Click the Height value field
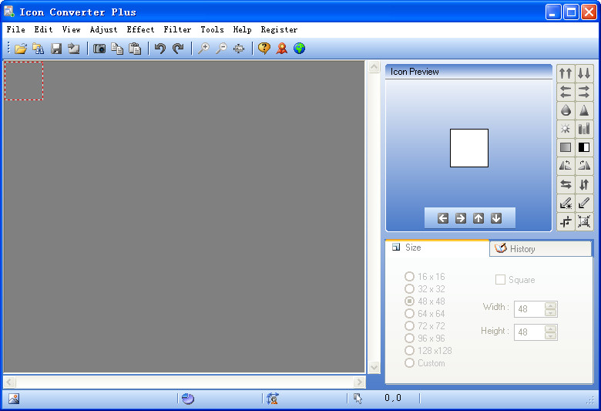This screenshot has height=411, width=601. tap(529, 332)
